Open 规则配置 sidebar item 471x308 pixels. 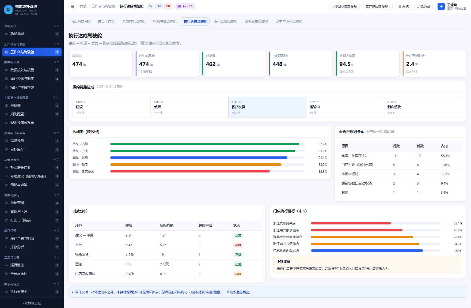tap(32, 114)
